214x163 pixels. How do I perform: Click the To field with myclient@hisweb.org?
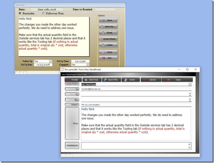136,89
